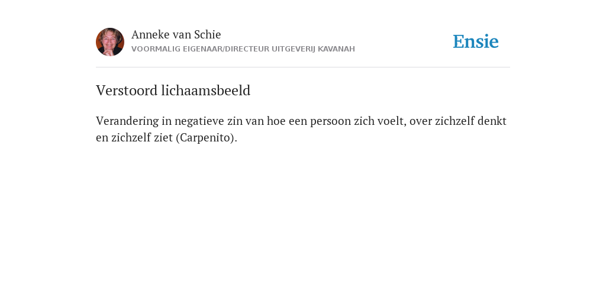Click the word 'lichaamsbeeld' in the title
The image size is (606, 303).
click(205, 91)
